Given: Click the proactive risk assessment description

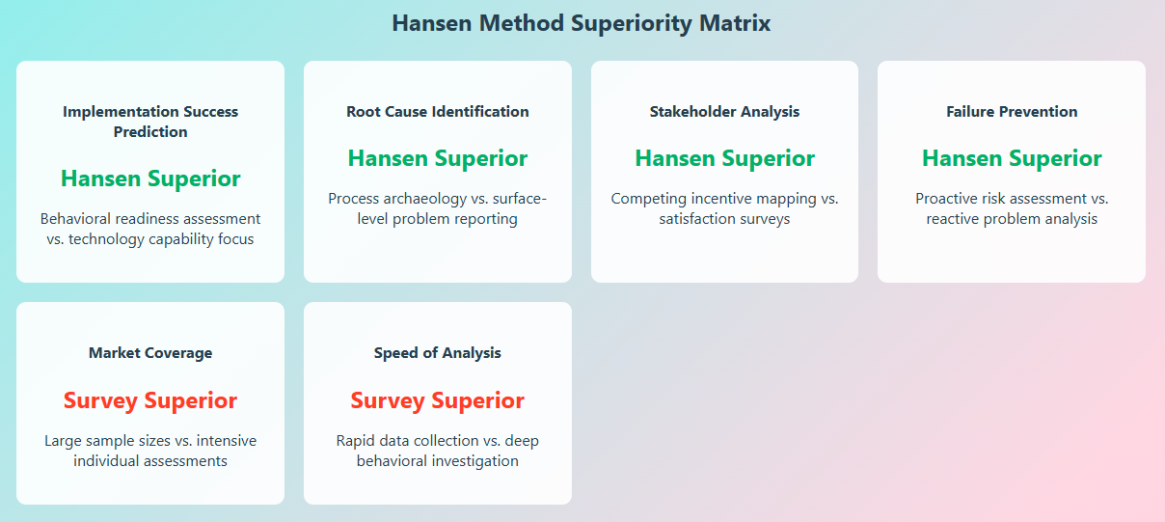Looking at the screenshot, I should pos(1012,208).
